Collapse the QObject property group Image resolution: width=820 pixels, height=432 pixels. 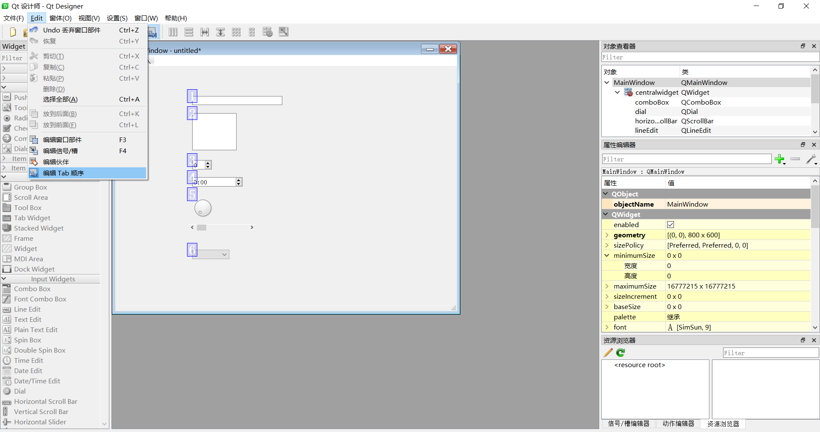(606, 194)
